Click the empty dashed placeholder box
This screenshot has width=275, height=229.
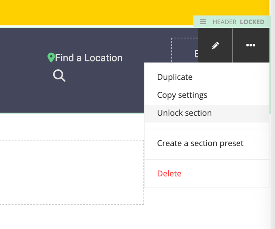pos(72,172)
